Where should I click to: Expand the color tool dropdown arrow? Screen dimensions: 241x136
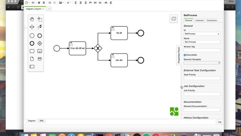[x=70, y=3]
